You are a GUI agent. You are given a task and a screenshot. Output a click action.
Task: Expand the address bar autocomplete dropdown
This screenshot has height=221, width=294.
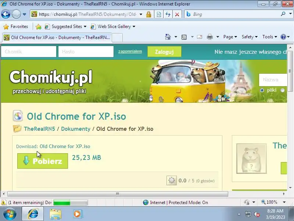click(141, 14)
